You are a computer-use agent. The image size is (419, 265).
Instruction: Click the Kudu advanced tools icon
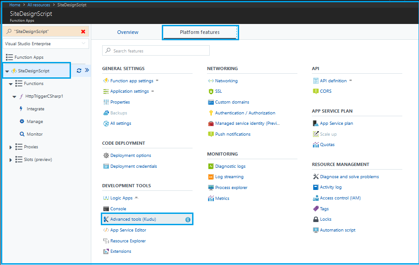tap(106, 219)
